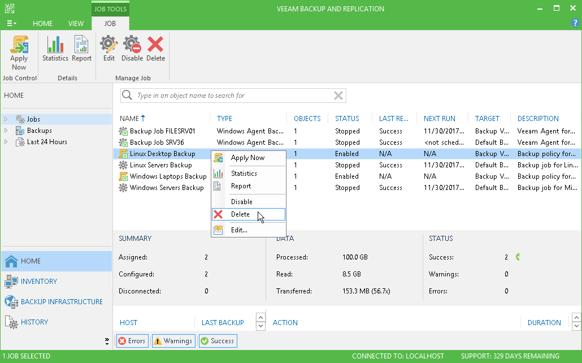The height and width of the screenshot is (363, 582).
Task: Open the HOME navigation pane
Action: pyautogui.click(x=57, y=261)
